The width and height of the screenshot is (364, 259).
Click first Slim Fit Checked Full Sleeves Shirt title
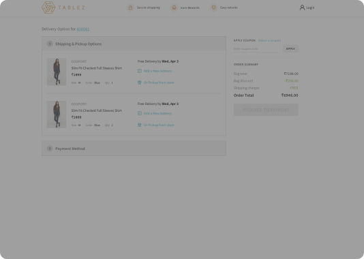click(x=97, y=68)
